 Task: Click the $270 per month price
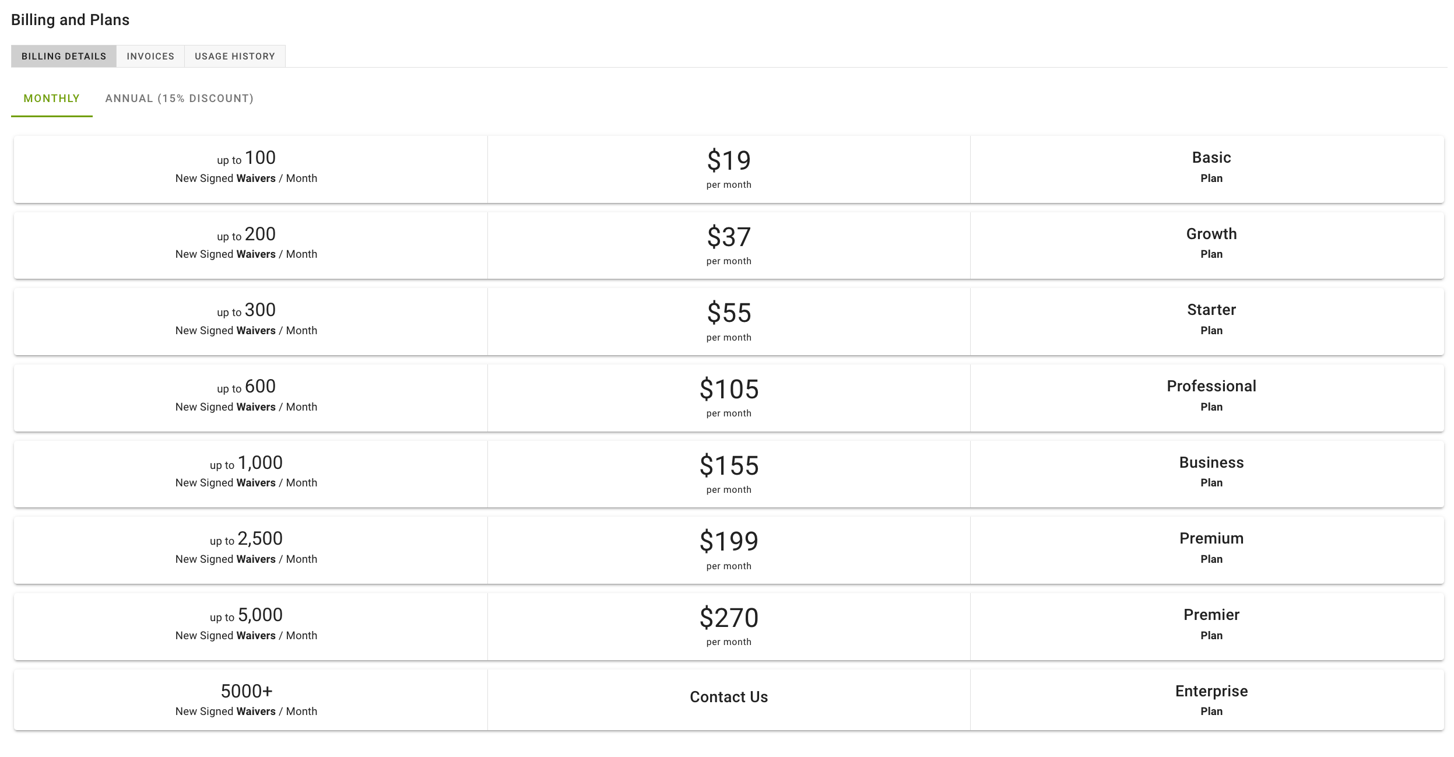pos(729,626)
